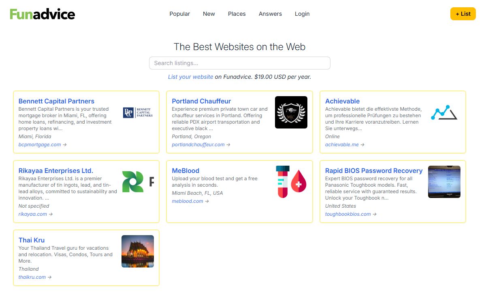Open the New listings page
The image size is (486, 299).
pyautogui.click(x=209, y=14)
